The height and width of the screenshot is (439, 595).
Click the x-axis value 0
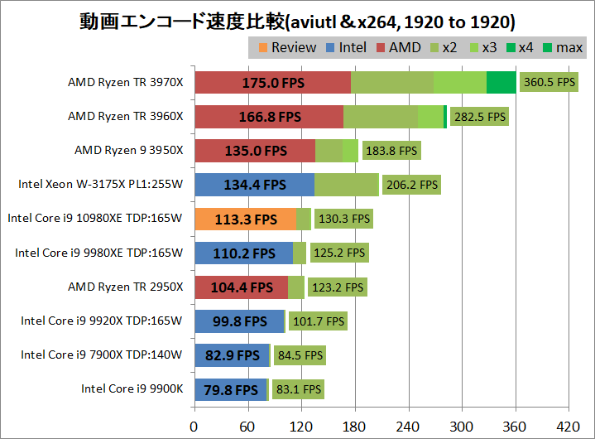pos(194,427)
